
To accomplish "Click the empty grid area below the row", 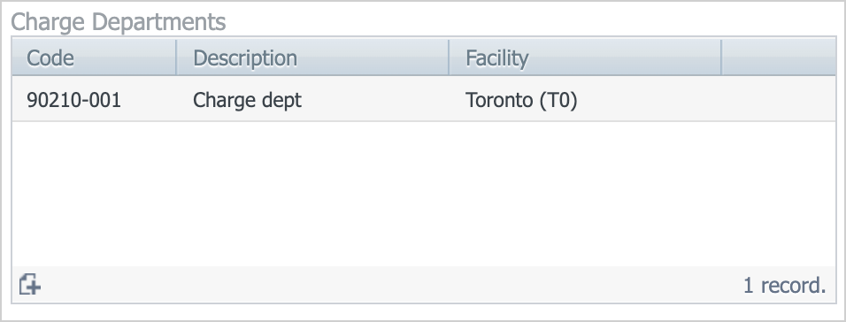I will pos(424,194).
